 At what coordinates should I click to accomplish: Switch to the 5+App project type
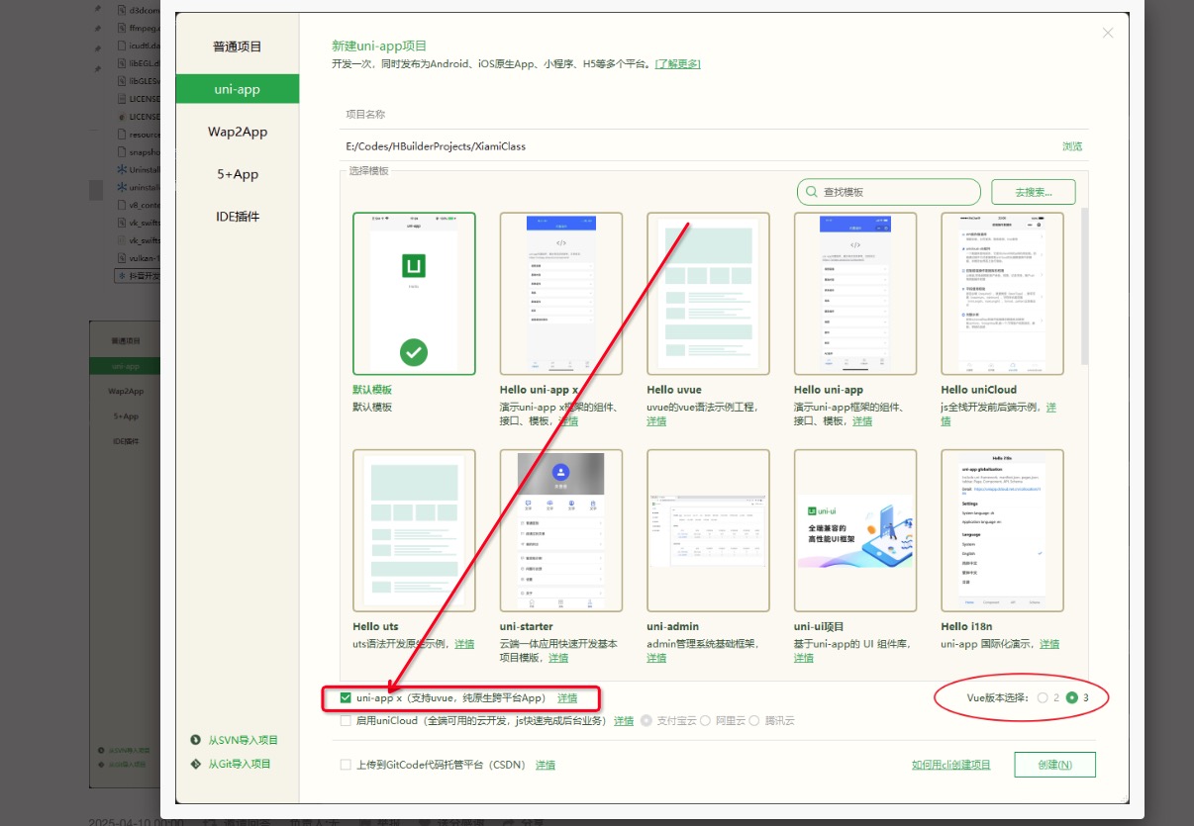pos(238,174)
